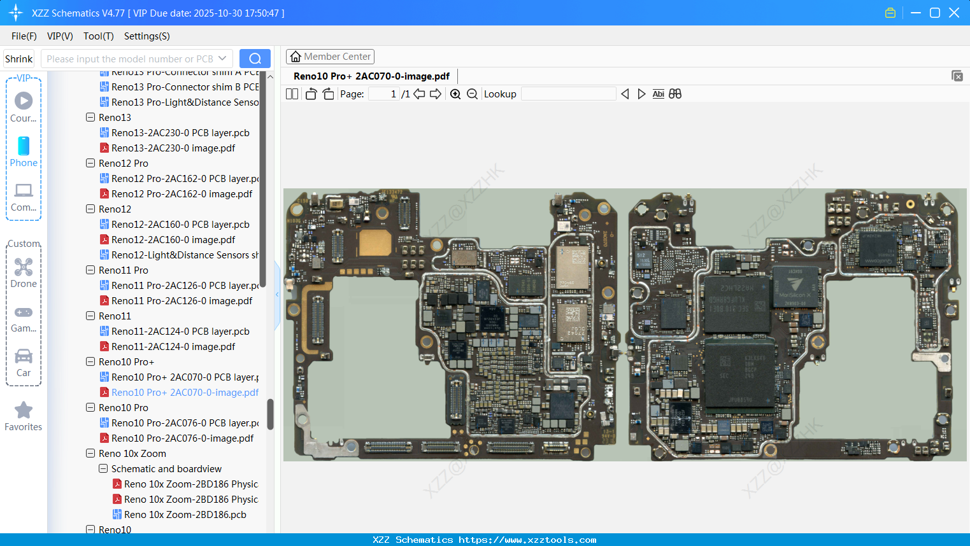Click the Lookup text input field

568,94
